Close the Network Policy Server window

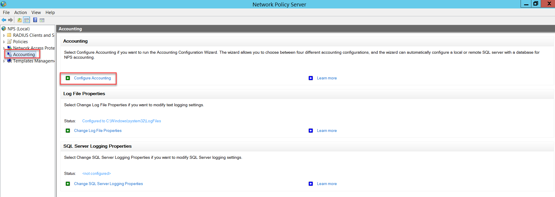[x=548, y=4]
